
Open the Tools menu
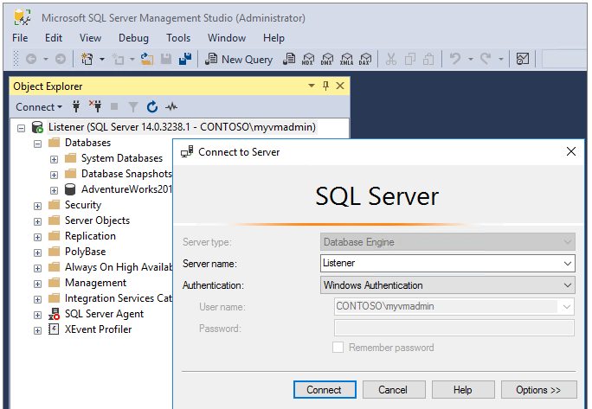[178, 38]
